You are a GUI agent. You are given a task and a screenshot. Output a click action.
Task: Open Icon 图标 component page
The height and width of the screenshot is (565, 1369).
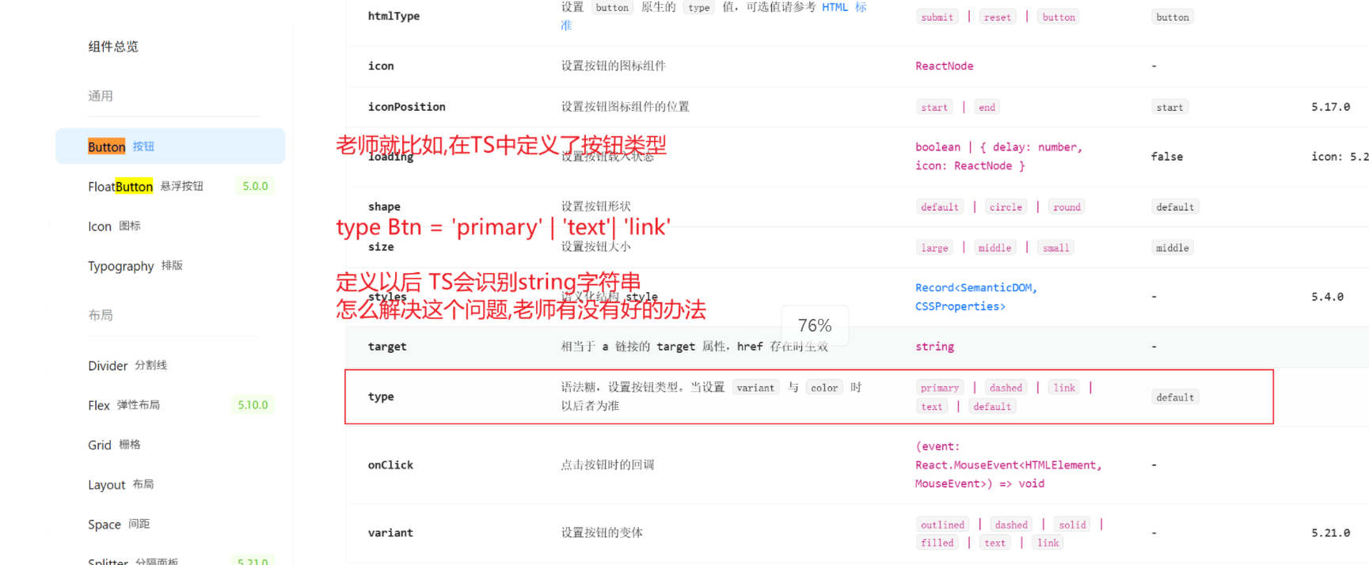[x=114, y=226]
